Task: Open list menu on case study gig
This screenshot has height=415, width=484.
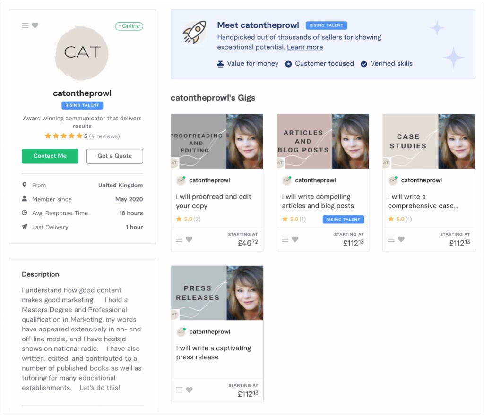Action: point(391,239)
